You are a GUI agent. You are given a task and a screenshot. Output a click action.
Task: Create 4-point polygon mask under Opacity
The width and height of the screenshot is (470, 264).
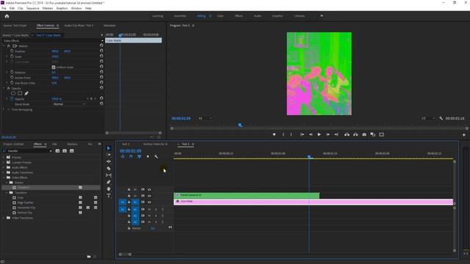[20, 93]
